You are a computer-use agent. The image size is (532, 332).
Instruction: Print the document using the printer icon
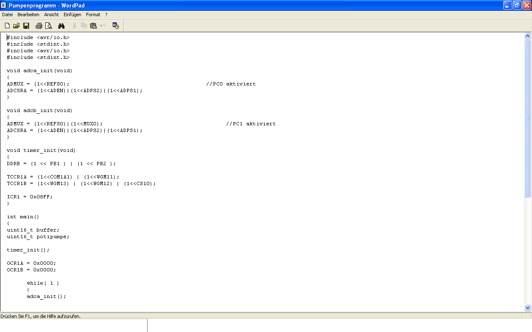pyautogui.click(x=39, y=26)
